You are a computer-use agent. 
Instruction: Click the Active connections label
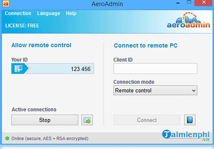[x=34, y=110]
